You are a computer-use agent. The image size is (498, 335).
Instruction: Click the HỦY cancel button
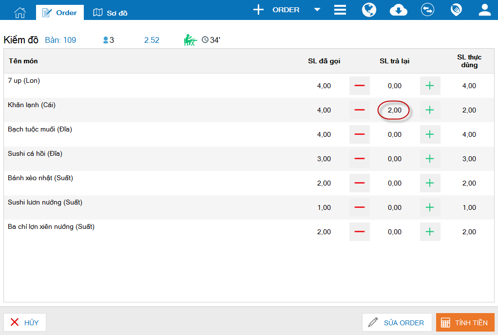click(25, 322)
